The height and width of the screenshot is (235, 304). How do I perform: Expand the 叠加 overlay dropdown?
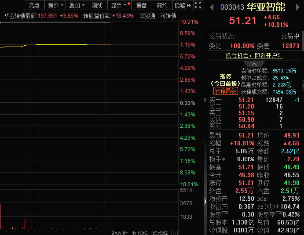pos(77,5)
